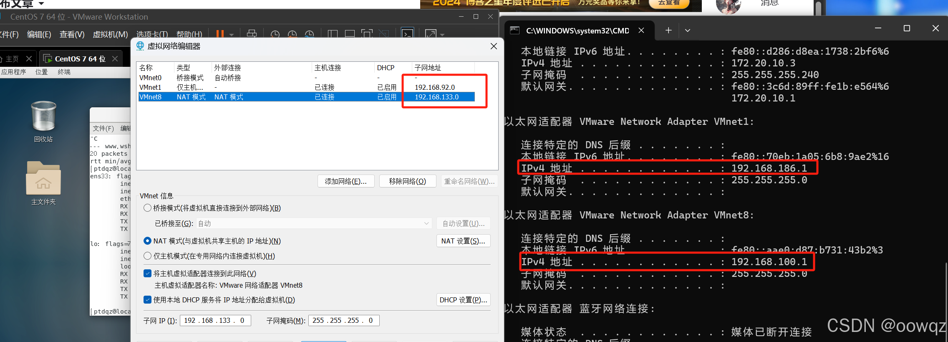Click the CentOS tab's VM running icon
This screenshot has height=342, width=948.
tap(48, 59)
